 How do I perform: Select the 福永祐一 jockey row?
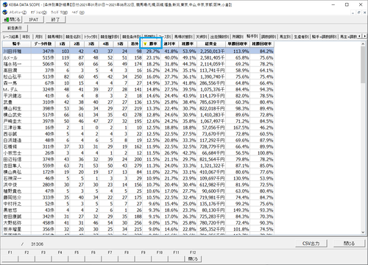138,64
